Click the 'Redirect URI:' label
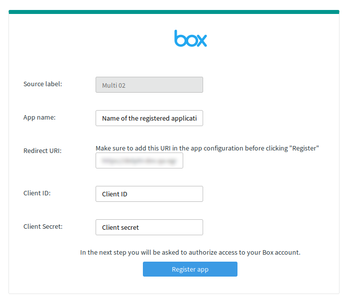Screen dimensions: 347x305 [x=42, y=151]
